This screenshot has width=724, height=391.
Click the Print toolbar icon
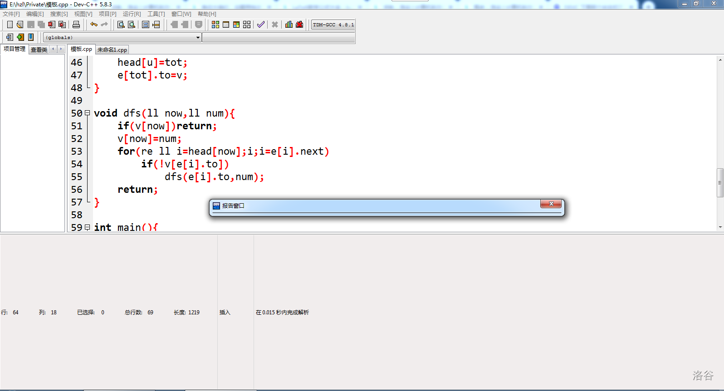(x=76, y=24)
